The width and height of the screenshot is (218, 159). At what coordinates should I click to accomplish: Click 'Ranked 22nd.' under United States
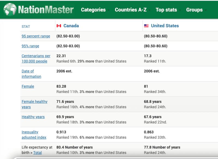155,122
